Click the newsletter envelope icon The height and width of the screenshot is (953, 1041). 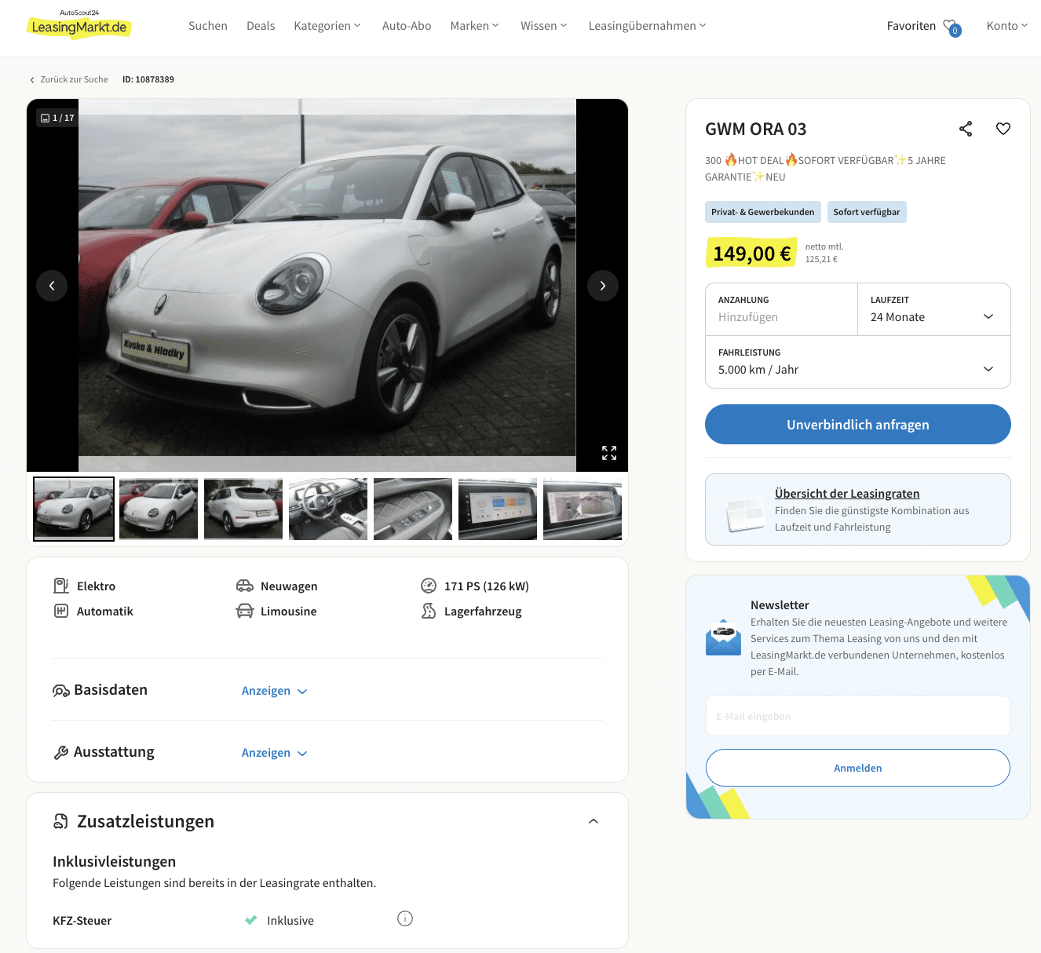[723, 637]
